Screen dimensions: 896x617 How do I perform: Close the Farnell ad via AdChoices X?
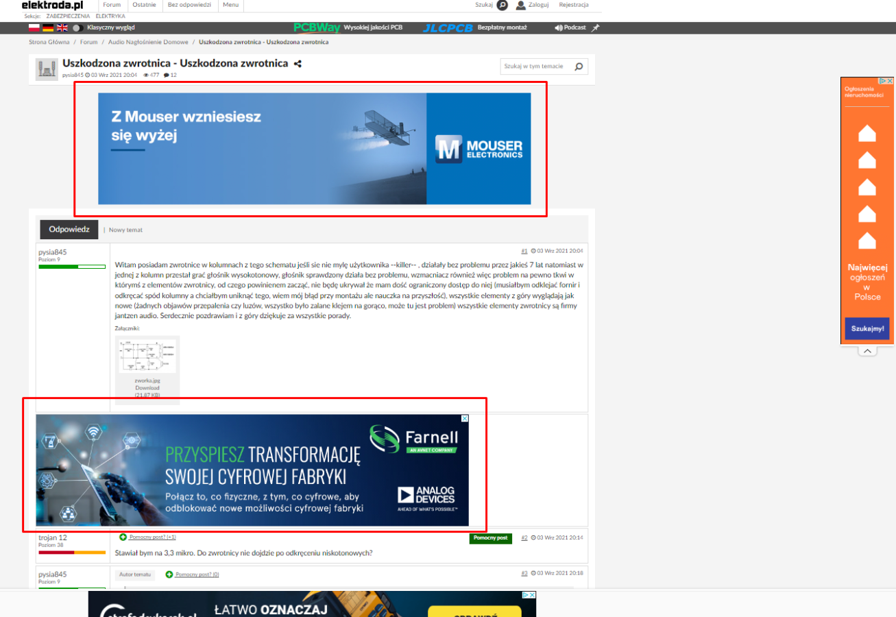coord(464,418)
